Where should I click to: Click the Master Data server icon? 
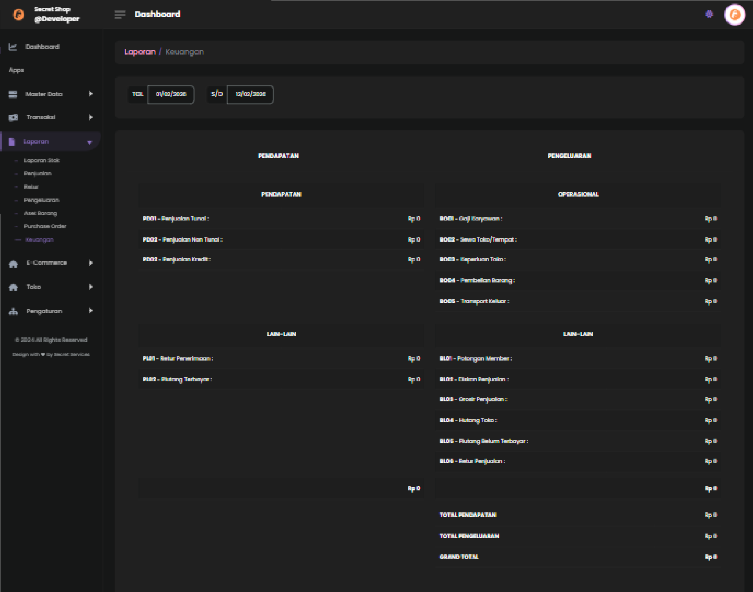click(13, 94)
